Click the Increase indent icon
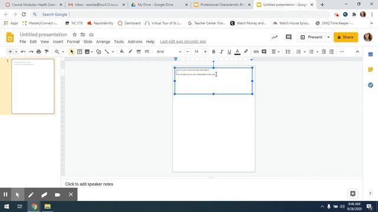The width and height of the screenshot is (378, 212). tap(332, 52)
